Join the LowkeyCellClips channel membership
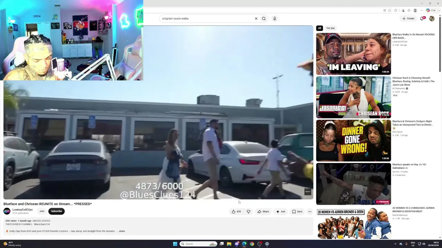 click(x=42, y=211)
